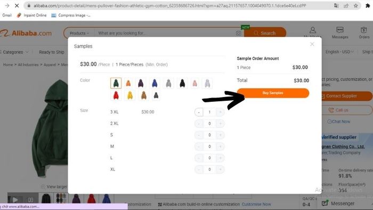
Task: Select the blue hoodie thumbnail below image
Action: tap(107, 199)
